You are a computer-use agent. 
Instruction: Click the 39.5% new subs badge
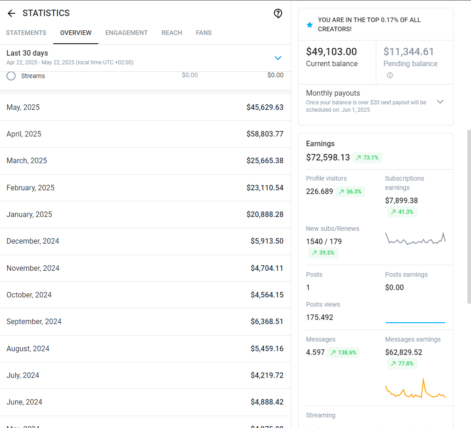click(x=323, y=253)
